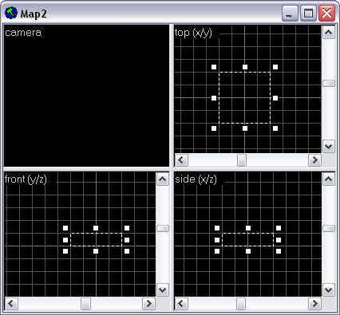The width and height of the screenshot is (340, 315).
Task: Click the side (x/z) view label
Action: point(196,179)
